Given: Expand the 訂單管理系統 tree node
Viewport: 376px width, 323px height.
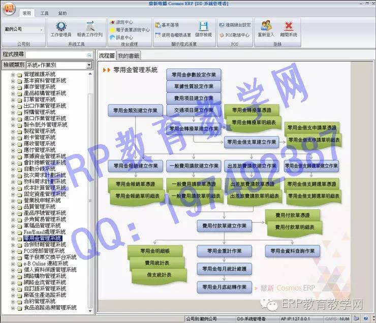Looking at the screenshot, I should click(x=13, y=100).
